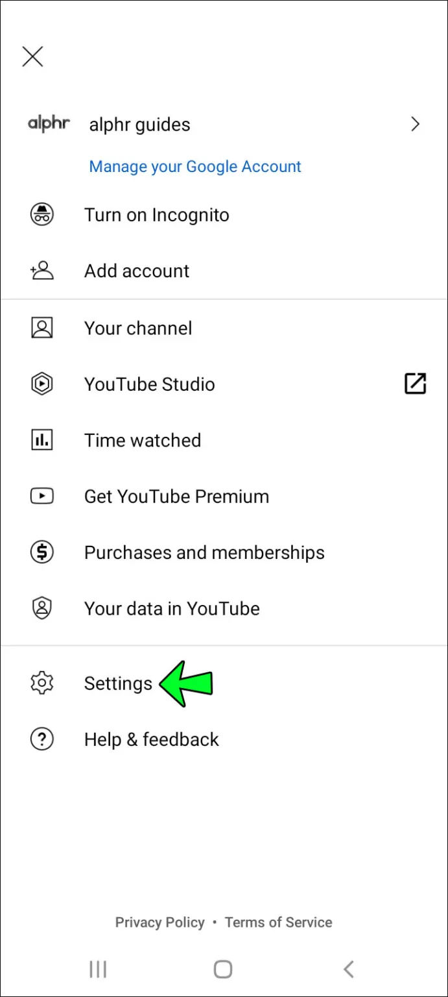This screenshot has height=997, width=448.
Task: Click the alphr profile avatar
Action: coord(49,124)
